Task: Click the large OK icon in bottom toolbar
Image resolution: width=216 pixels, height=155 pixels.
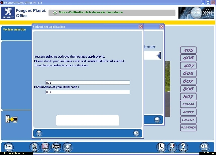Action: [x=204, y=147]
